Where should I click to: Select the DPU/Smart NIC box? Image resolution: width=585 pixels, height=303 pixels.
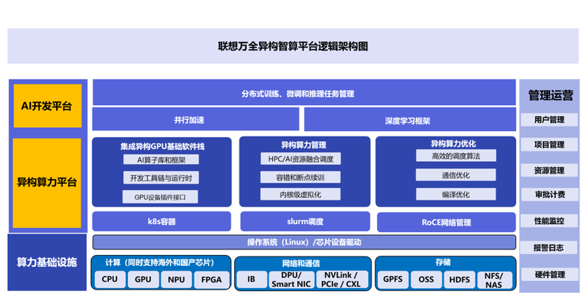[291, 279]
